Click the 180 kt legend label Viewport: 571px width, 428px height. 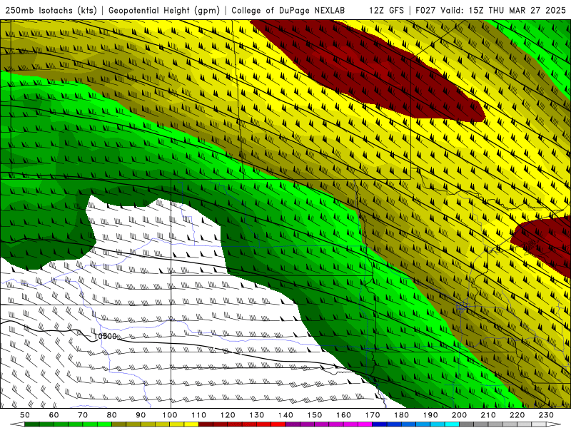401,415
